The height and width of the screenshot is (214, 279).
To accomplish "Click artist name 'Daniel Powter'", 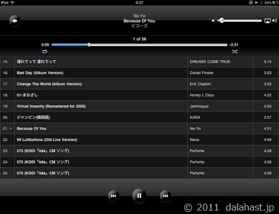I will [x=202, y=73].
